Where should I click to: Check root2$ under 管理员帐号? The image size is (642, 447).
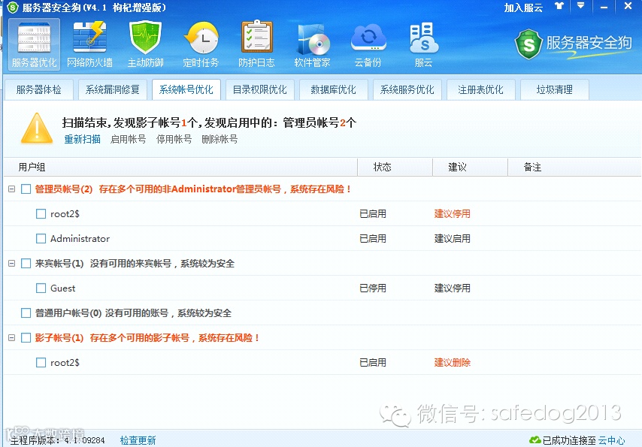[41, 213]
